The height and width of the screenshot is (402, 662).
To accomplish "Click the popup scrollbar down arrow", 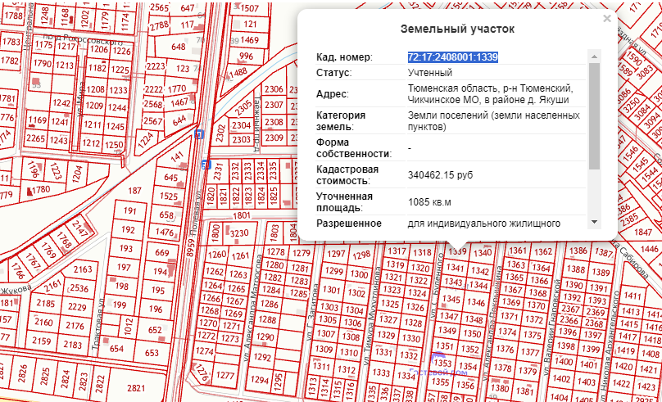I will tap(594, 222).
